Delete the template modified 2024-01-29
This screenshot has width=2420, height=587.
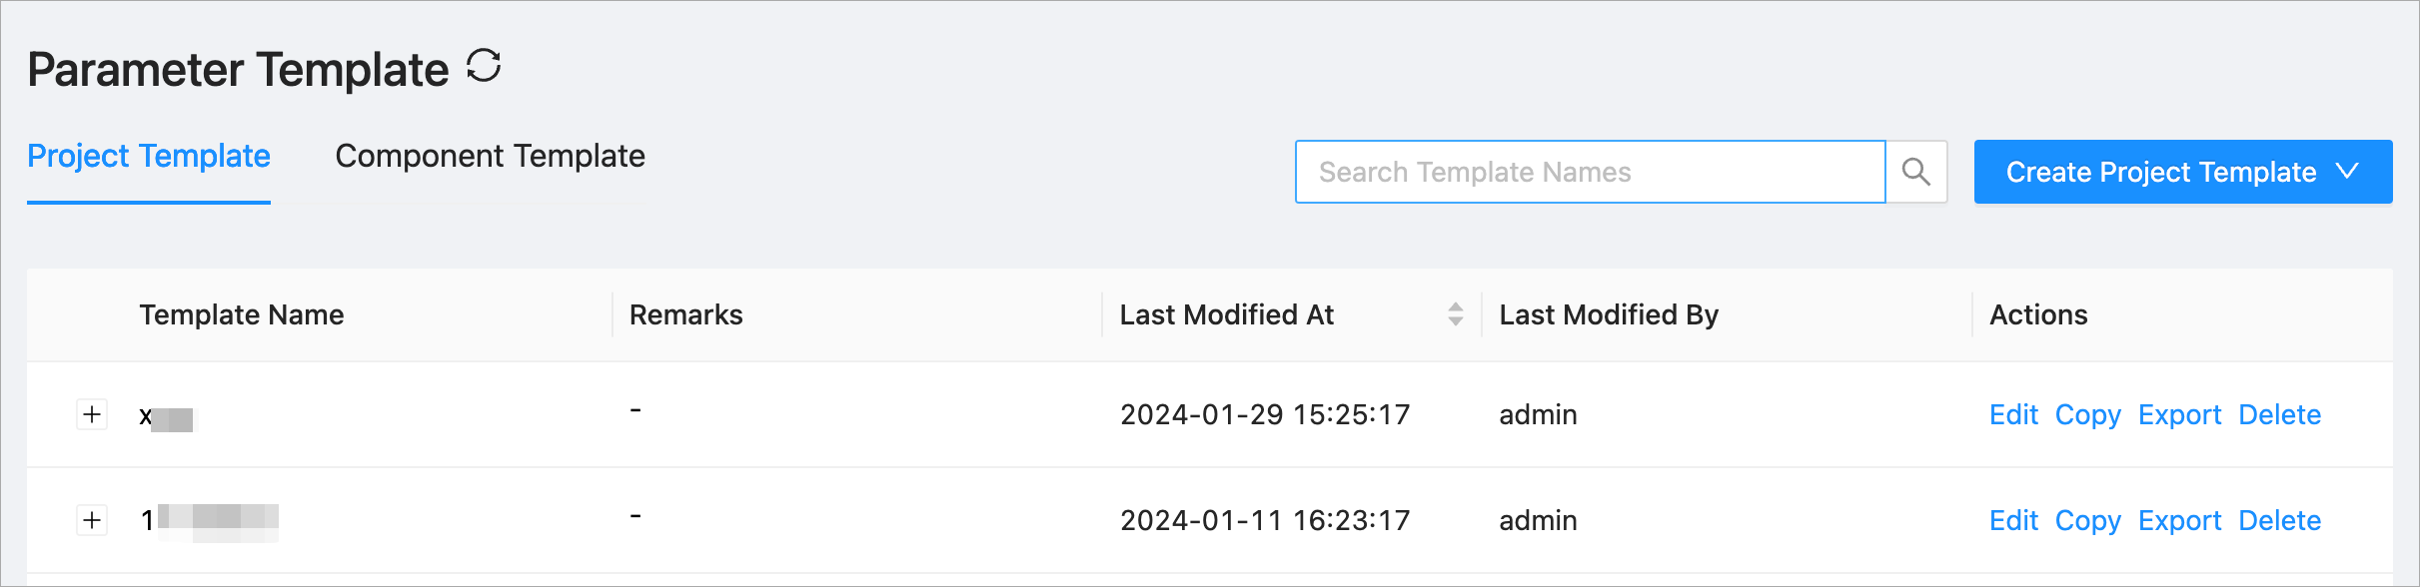coord(2279,414)
